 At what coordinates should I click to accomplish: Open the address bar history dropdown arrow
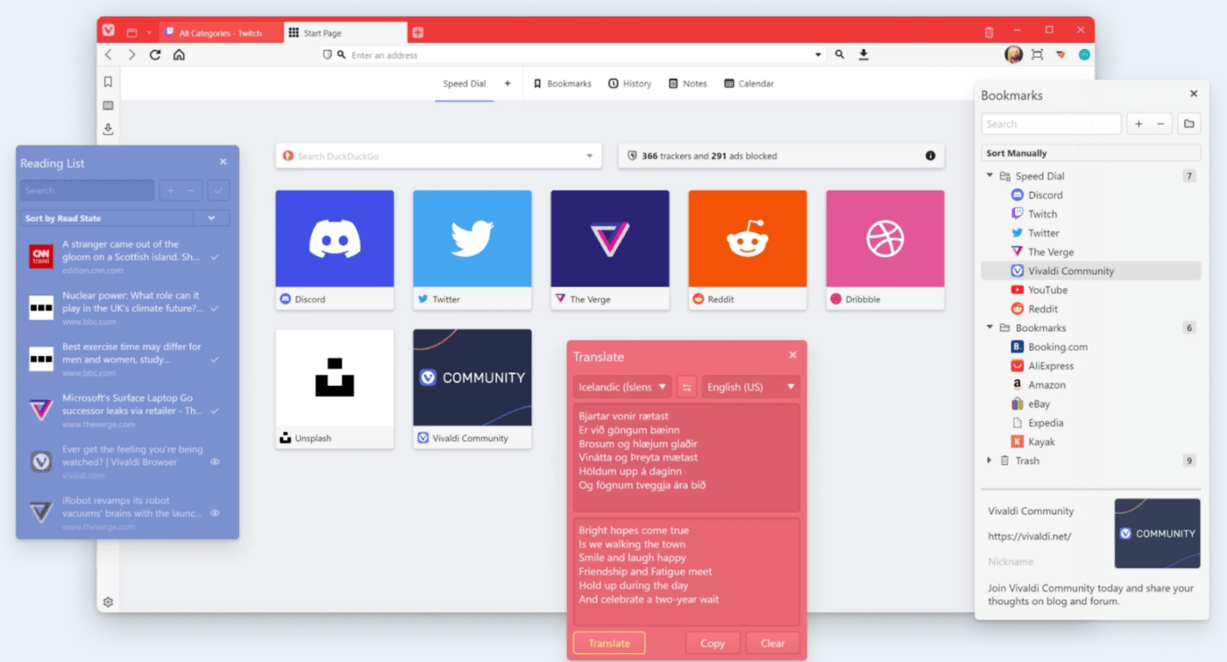[x=819, y=54]
